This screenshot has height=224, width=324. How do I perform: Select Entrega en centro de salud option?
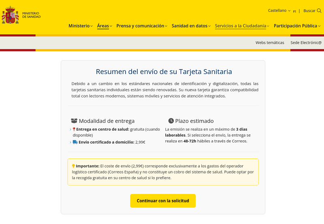(102, 129)
